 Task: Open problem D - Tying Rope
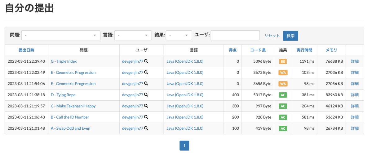click(63, 95)
